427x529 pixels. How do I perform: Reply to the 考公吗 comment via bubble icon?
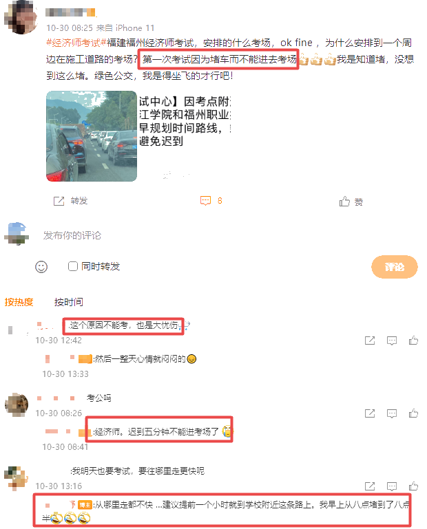392,413
